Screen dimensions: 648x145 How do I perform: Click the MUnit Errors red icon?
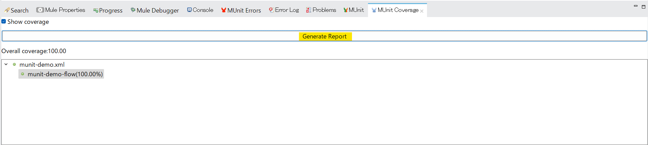coord(224,10)
